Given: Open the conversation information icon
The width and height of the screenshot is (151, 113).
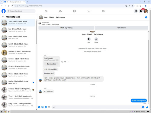Looking at the screenshot, I should pos(146,17).
